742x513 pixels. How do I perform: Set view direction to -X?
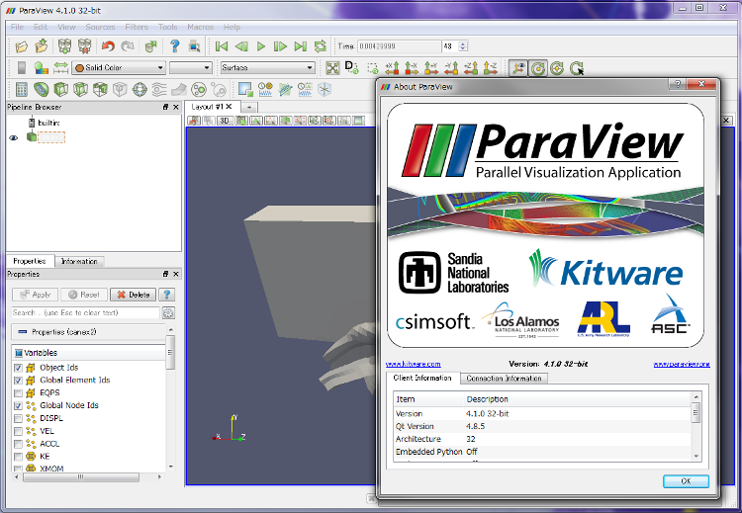tap(412, 68)
